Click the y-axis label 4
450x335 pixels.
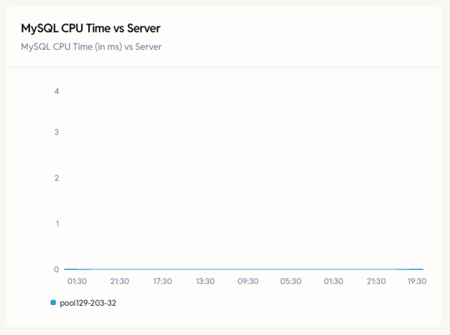coord(57,91)
